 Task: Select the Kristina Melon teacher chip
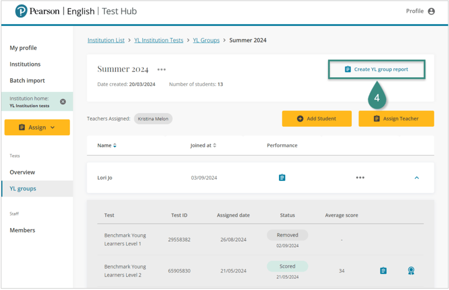click(x=153, y=119)
